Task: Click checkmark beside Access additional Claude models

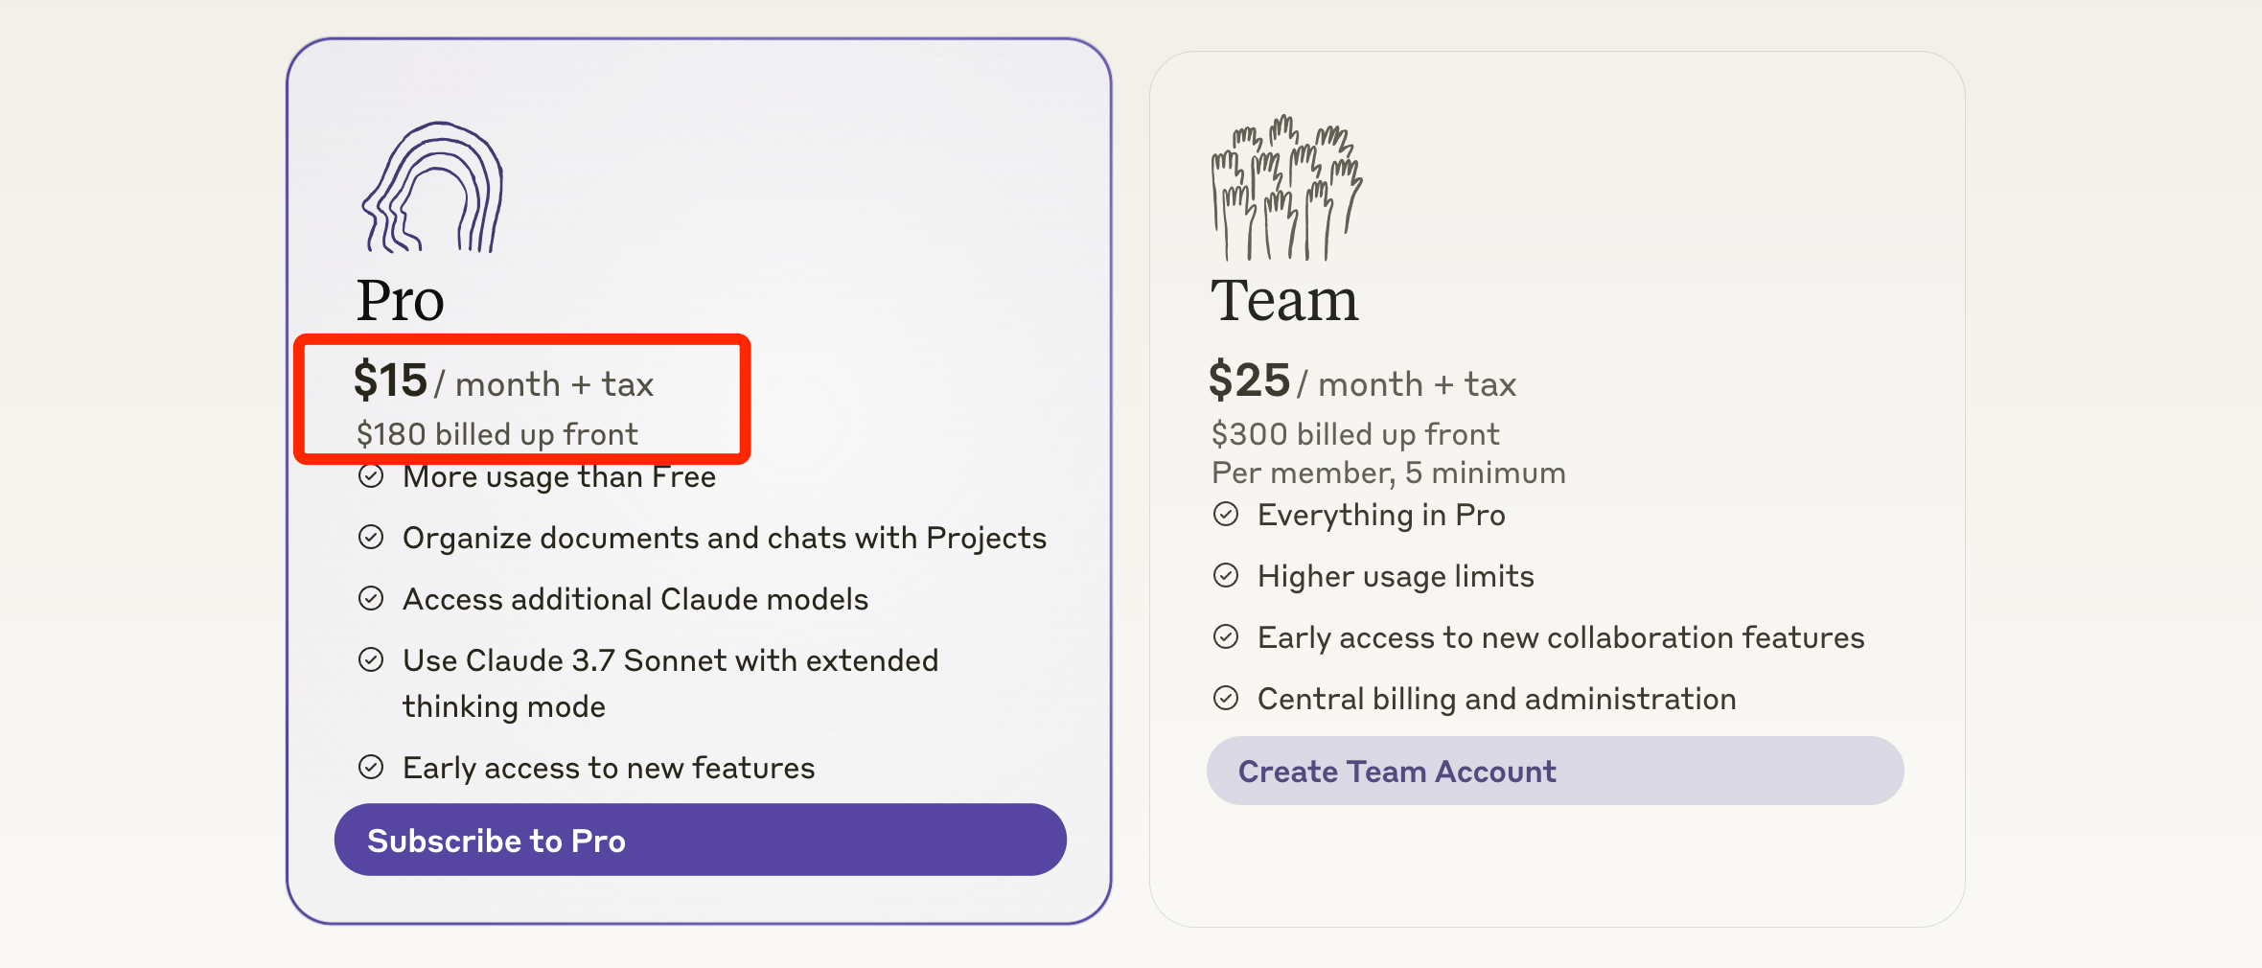Action: [x=371, y=599]
